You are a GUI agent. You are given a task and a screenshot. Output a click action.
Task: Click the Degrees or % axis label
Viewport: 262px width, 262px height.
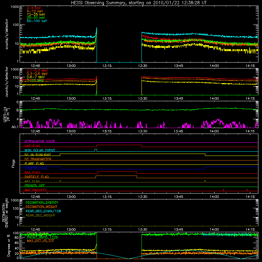click(x=9, y=245)
